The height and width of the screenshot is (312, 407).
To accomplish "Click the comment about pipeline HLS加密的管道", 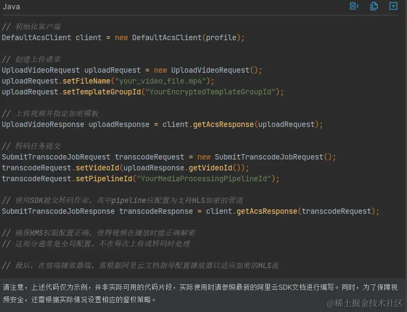I will (x=122, y=200).
